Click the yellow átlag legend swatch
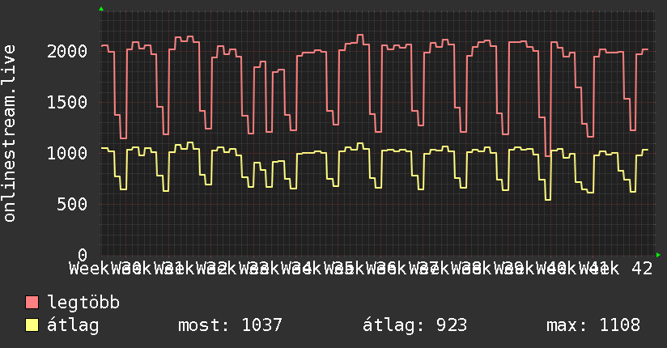Viewport: 667px width, 348px height. pyautogui.click(x=32, y=325)
